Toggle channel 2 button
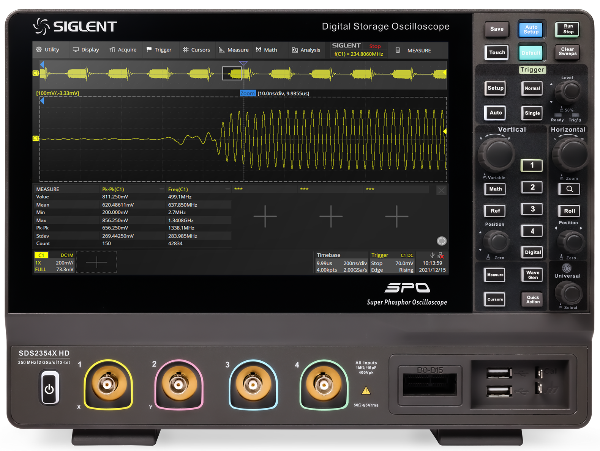This screenshot has width=600, height=451. point(532,187)
